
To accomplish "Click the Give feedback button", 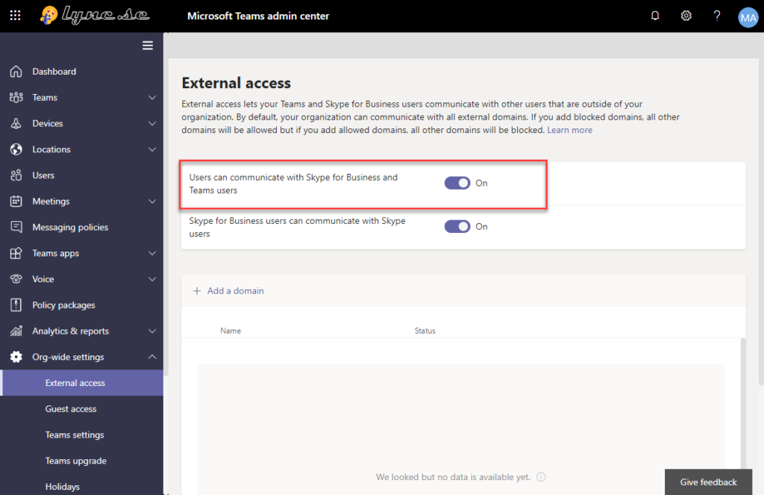I will click(709, 482).
